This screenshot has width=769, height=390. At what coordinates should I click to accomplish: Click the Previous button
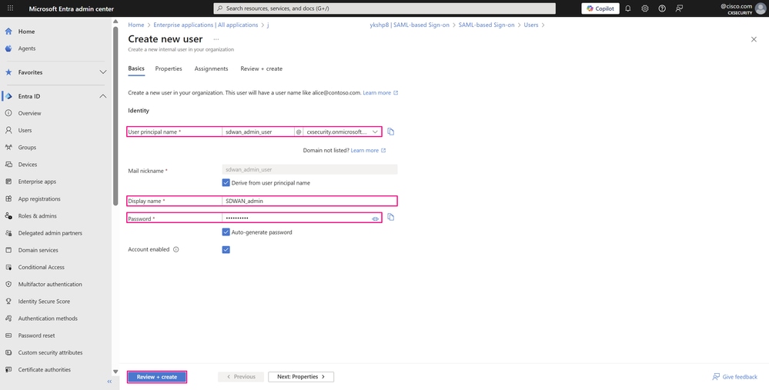[x=241, y=377]
